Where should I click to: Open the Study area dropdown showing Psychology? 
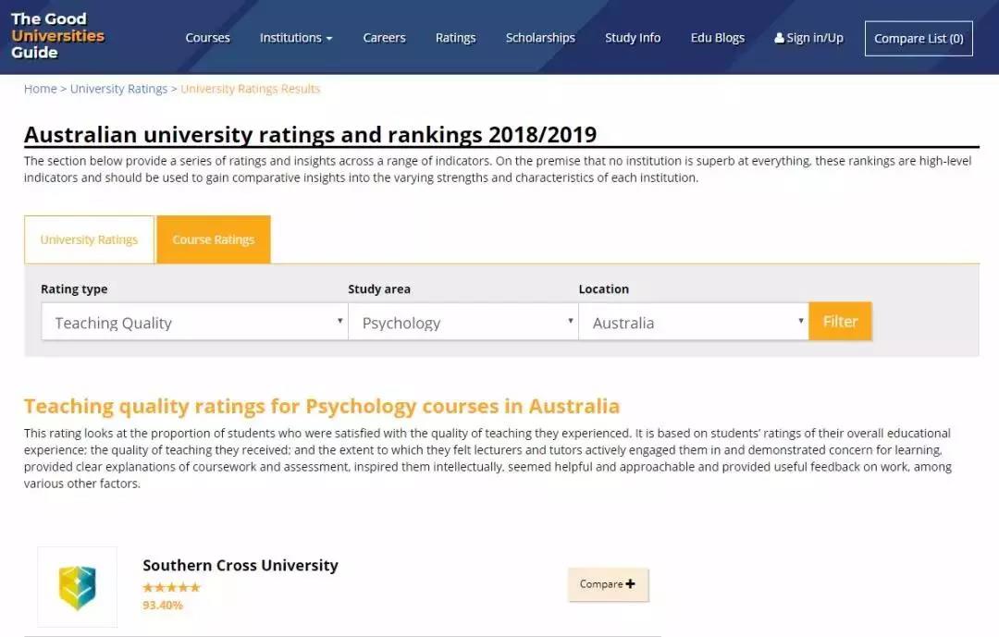pos(463,322)
